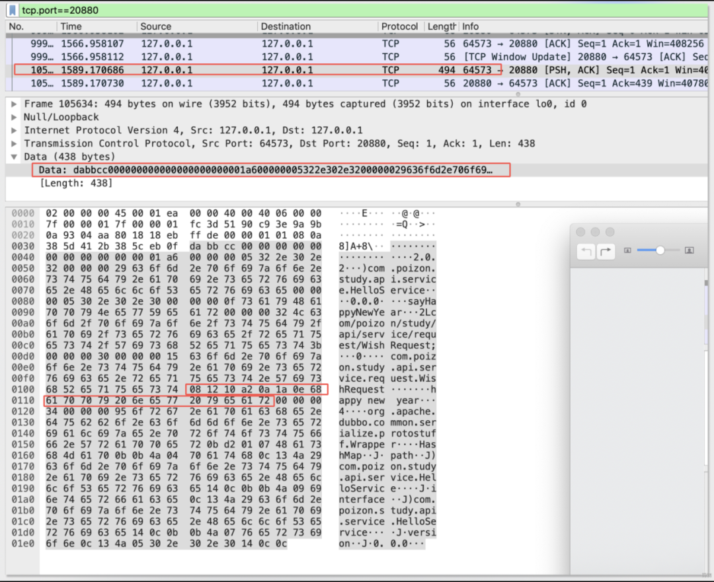
Task: Select the Internet Protocol Version 4 line
Action: point(193,131)
